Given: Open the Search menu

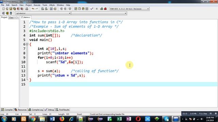Looking at the screenshot, I should point(14,5).
